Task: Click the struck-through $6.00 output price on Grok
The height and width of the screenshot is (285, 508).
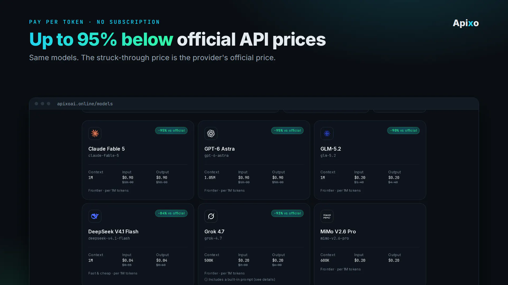Action: pos(277,265)
